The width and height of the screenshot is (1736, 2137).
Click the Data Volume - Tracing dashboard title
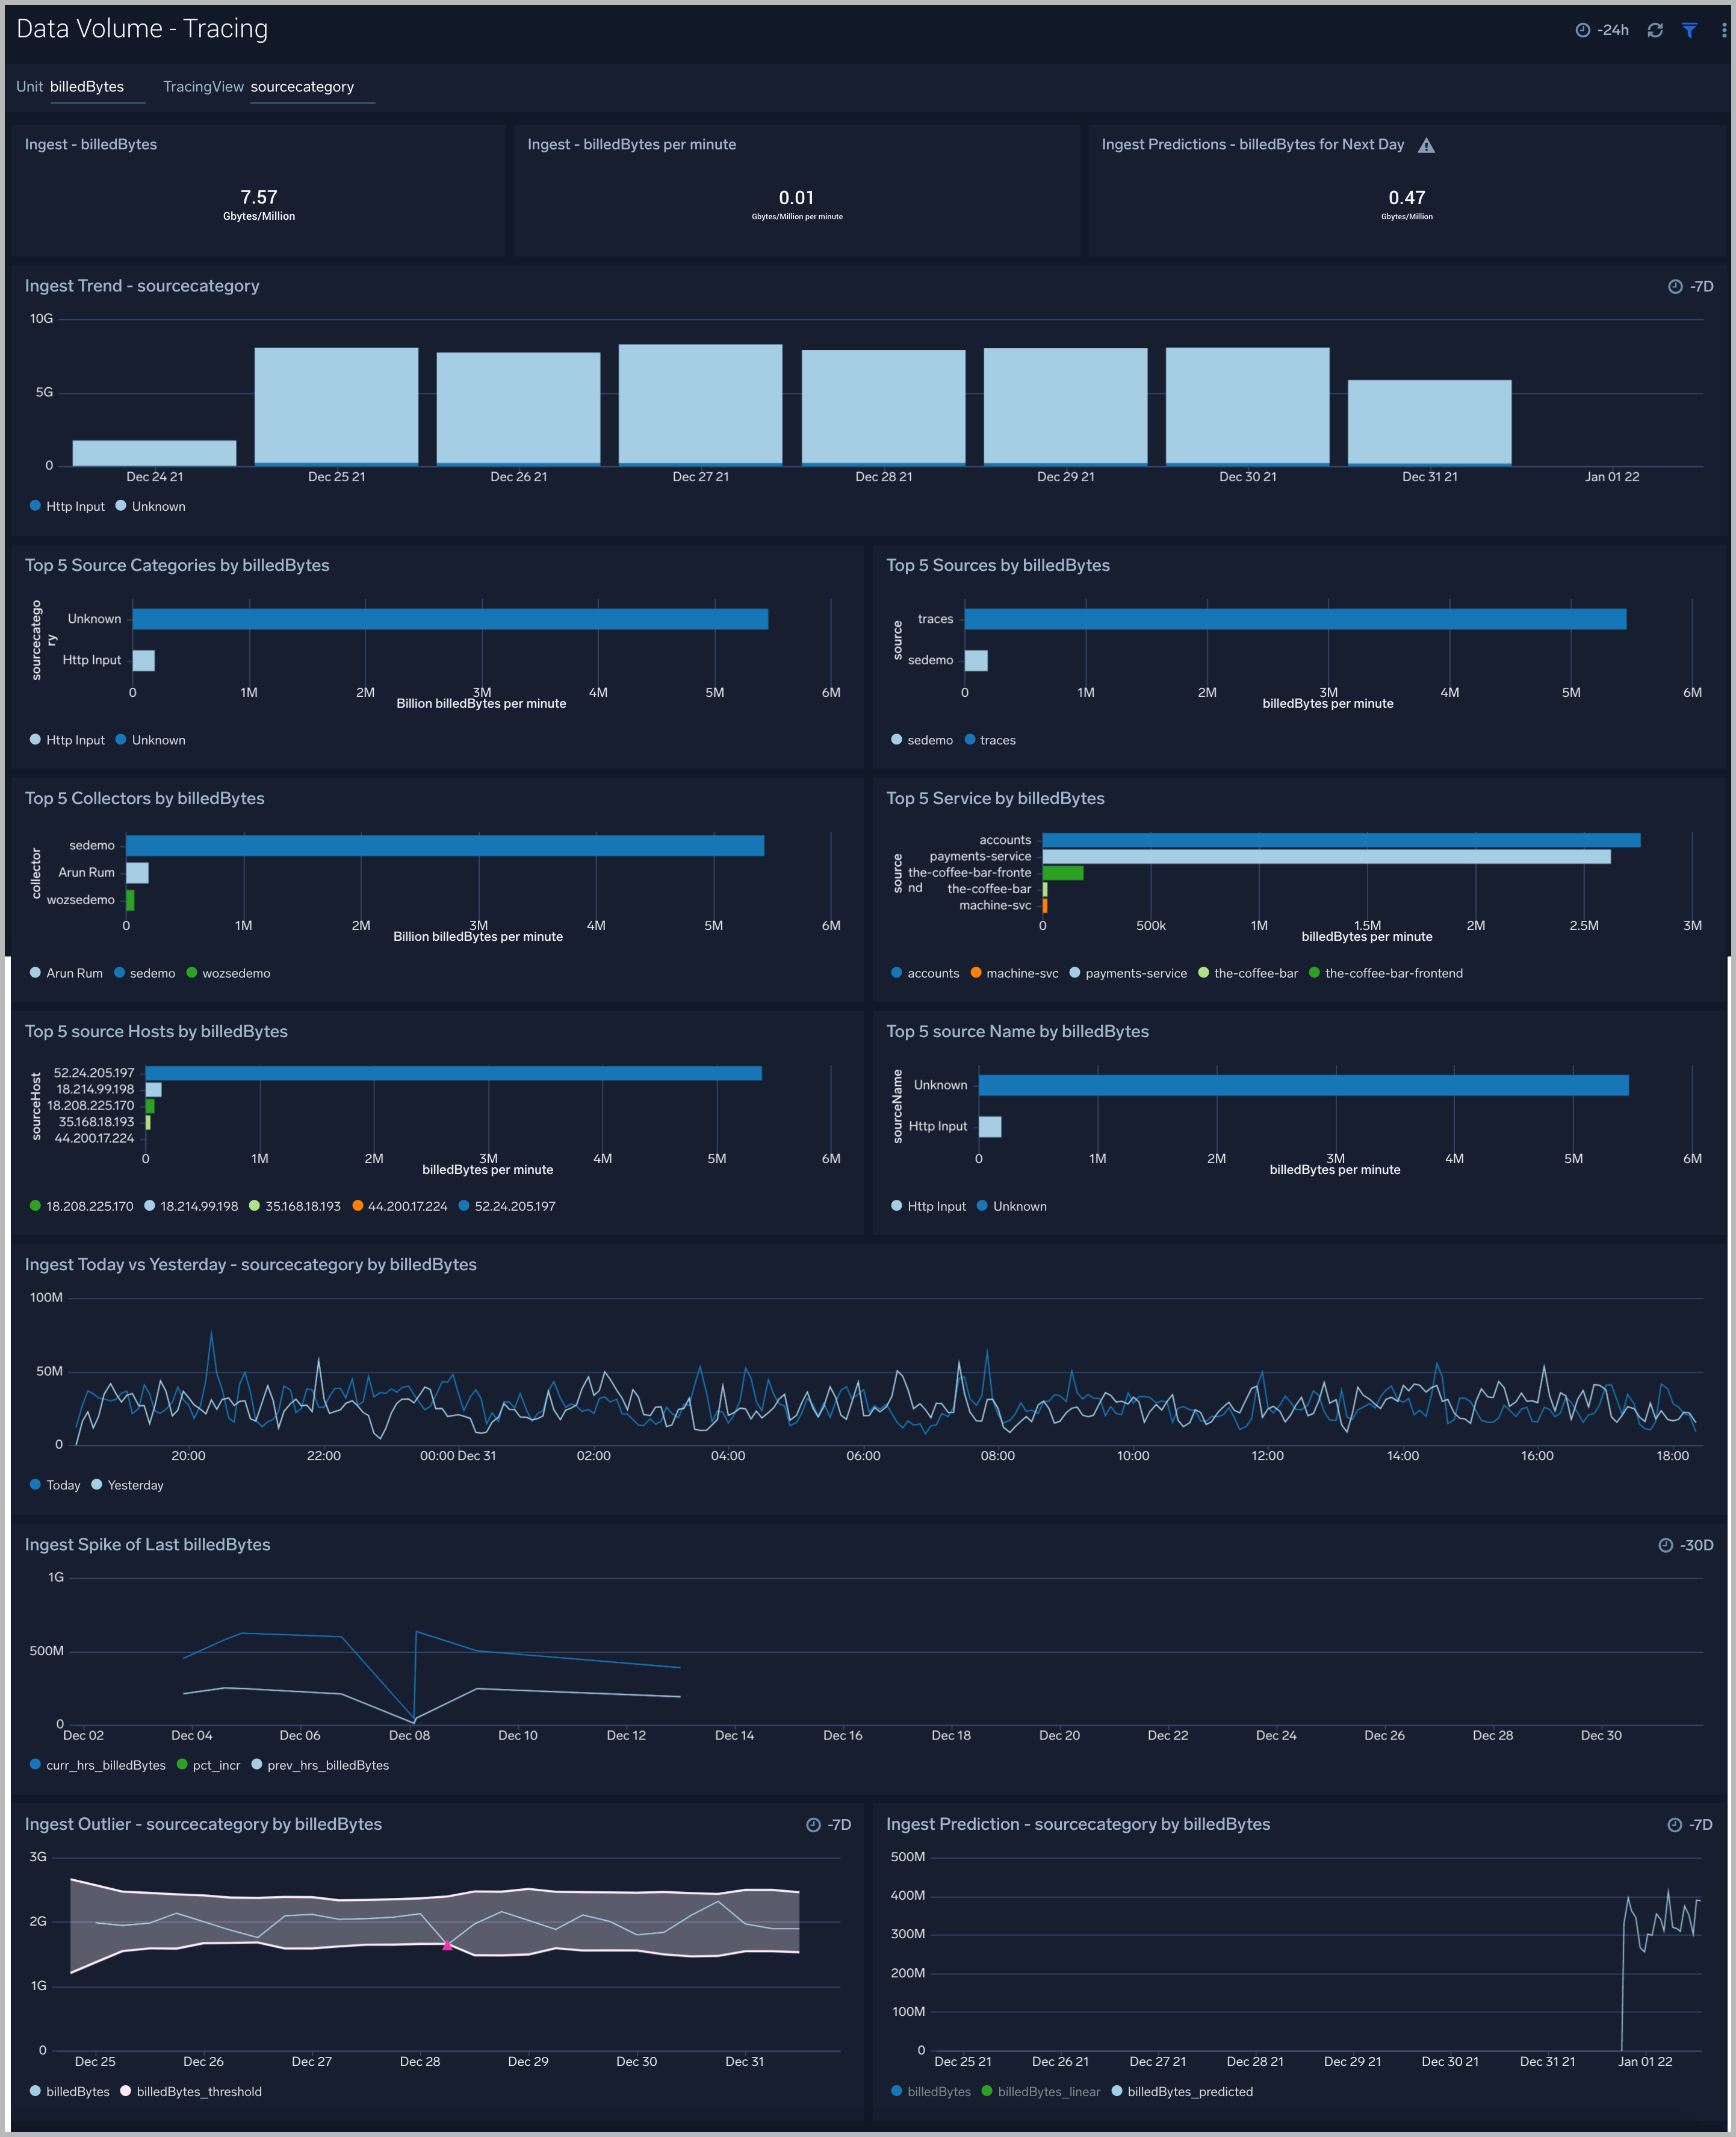coord(141,29)
